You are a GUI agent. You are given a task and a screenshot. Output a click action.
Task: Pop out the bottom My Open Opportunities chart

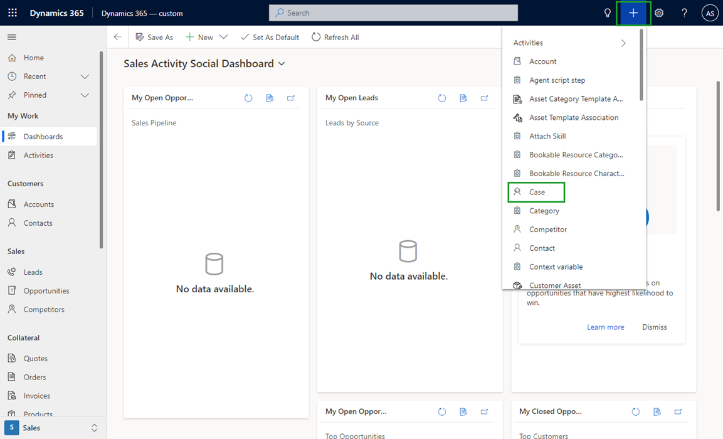(484, 411)
